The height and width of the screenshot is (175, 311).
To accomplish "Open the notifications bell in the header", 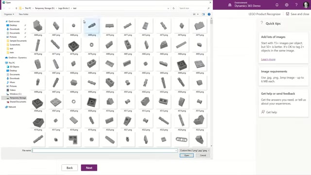I will tap(277, 5).
